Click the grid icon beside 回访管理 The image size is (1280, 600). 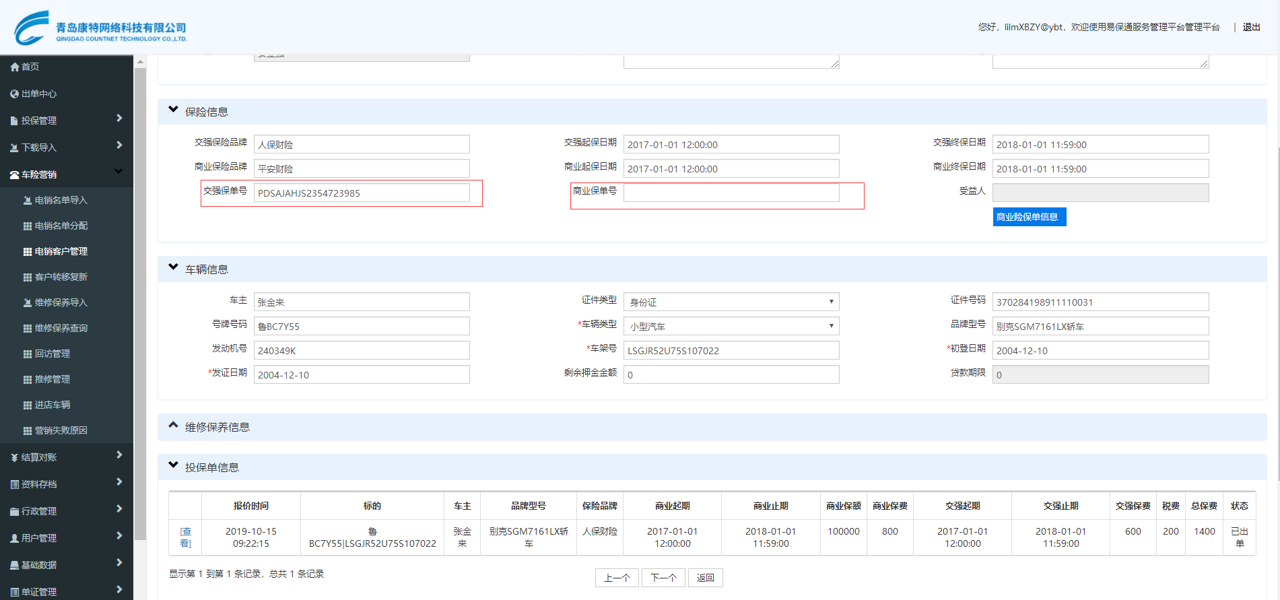[x=28, y=354]
